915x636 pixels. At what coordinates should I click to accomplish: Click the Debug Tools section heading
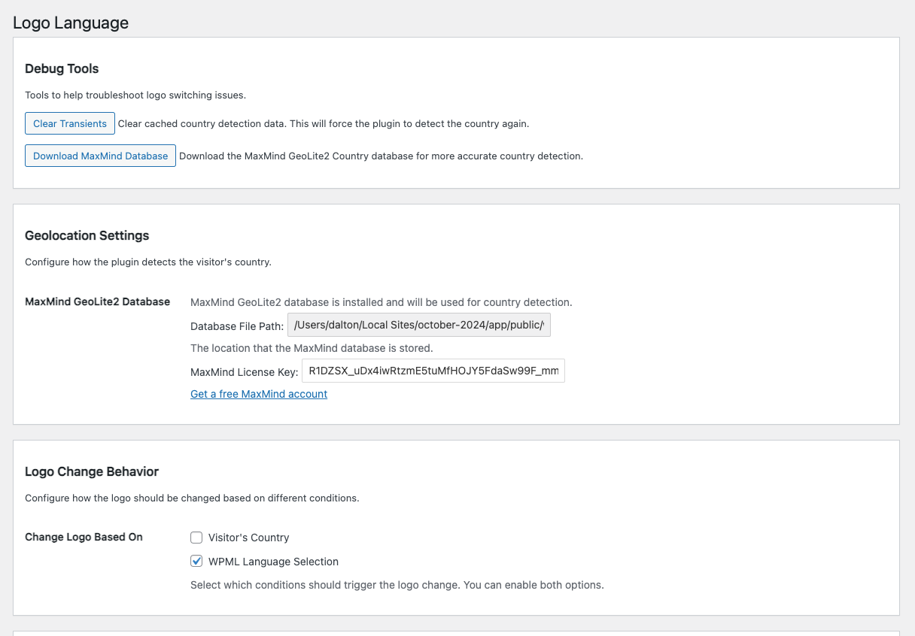pyautogui.click(x=62, y=68)
